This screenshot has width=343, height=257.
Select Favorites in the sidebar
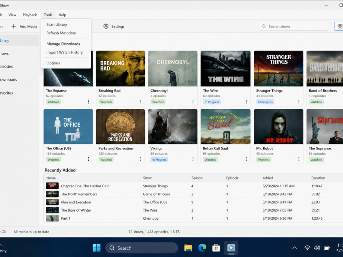click(19, 93)
